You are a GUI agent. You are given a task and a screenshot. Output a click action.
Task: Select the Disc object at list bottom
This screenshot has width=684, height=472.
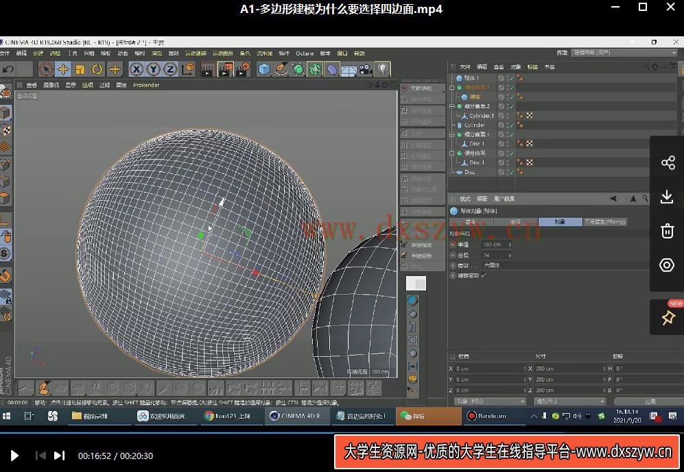469,172
